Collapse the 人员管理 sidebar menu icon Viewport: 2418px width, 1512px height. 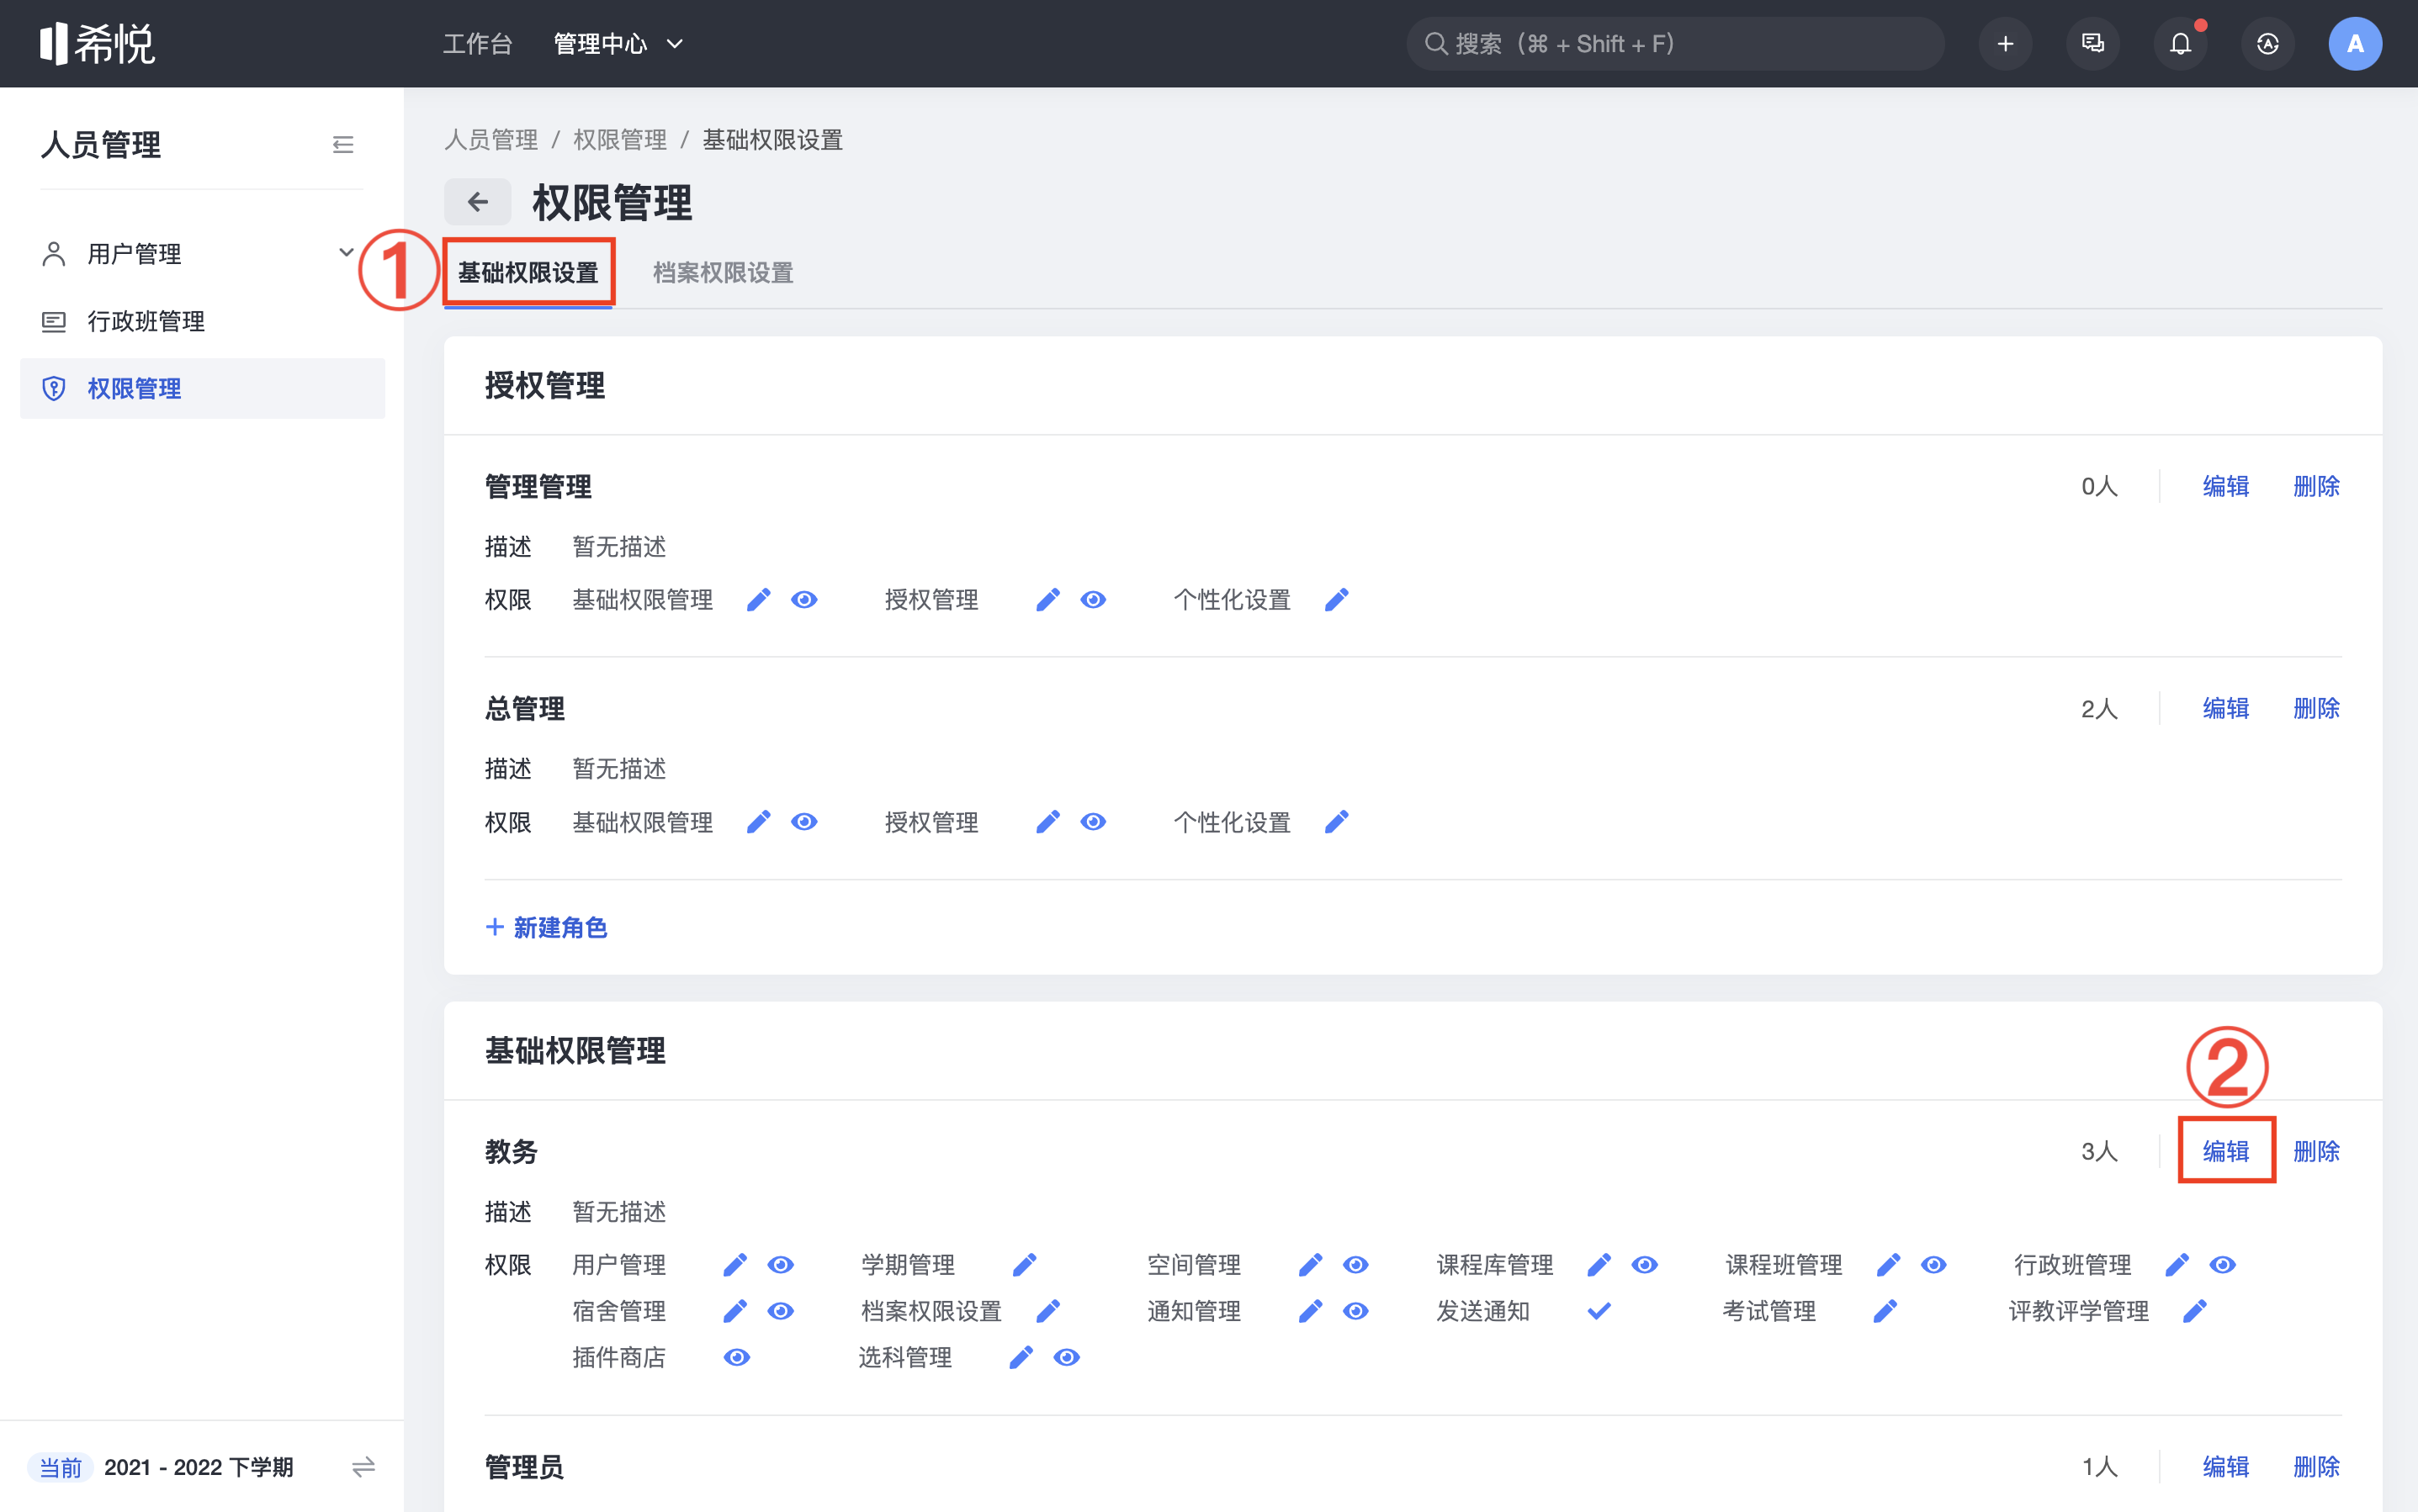343,145
